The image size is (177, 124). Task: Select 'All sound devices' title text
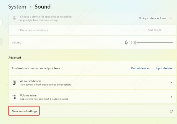tap(31, 81)
